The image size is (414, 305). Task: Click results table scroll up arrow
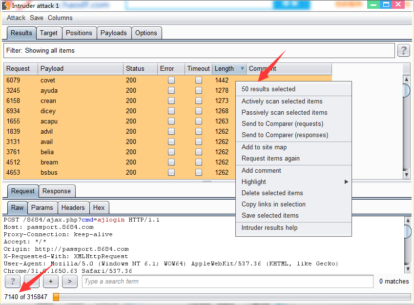point(406,79)
